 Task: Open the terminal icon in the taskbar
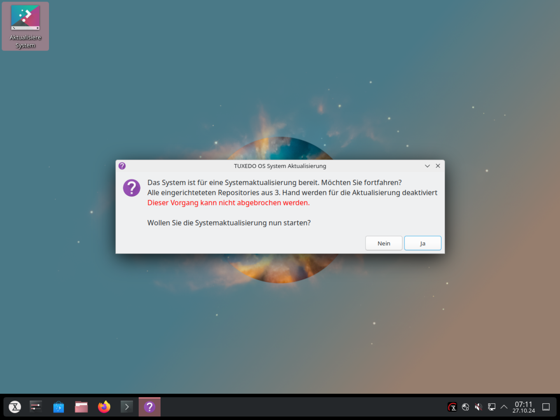coord(127,407)
